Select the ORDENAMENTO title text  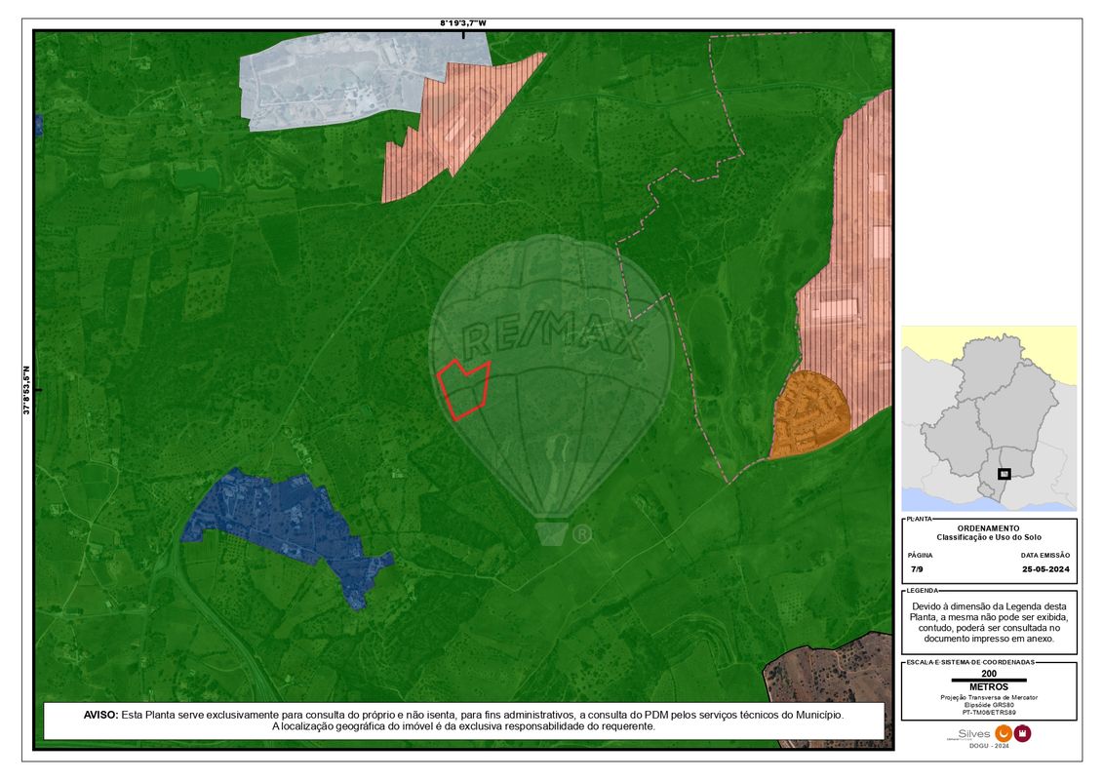pos(988,528)
